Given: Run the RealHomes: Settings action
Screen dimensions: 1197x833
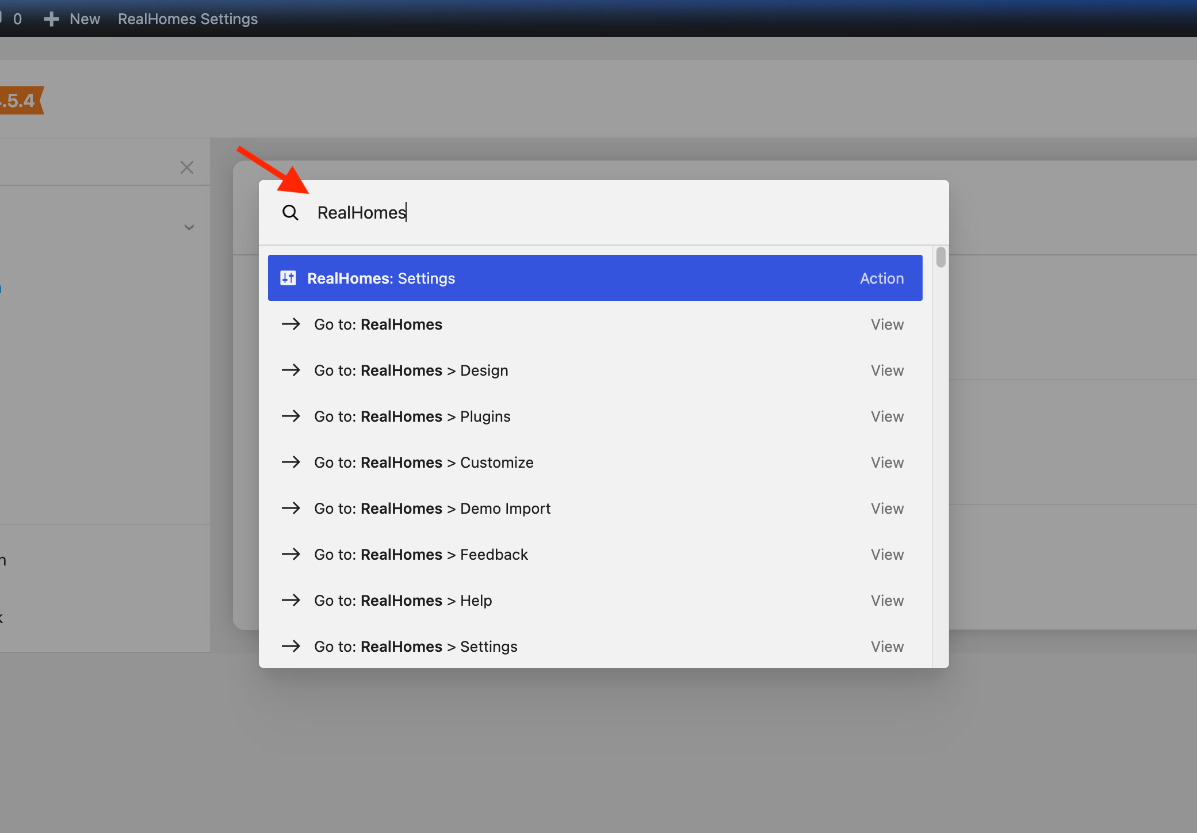Looking at the screenshot, I should tap(595, 278).
